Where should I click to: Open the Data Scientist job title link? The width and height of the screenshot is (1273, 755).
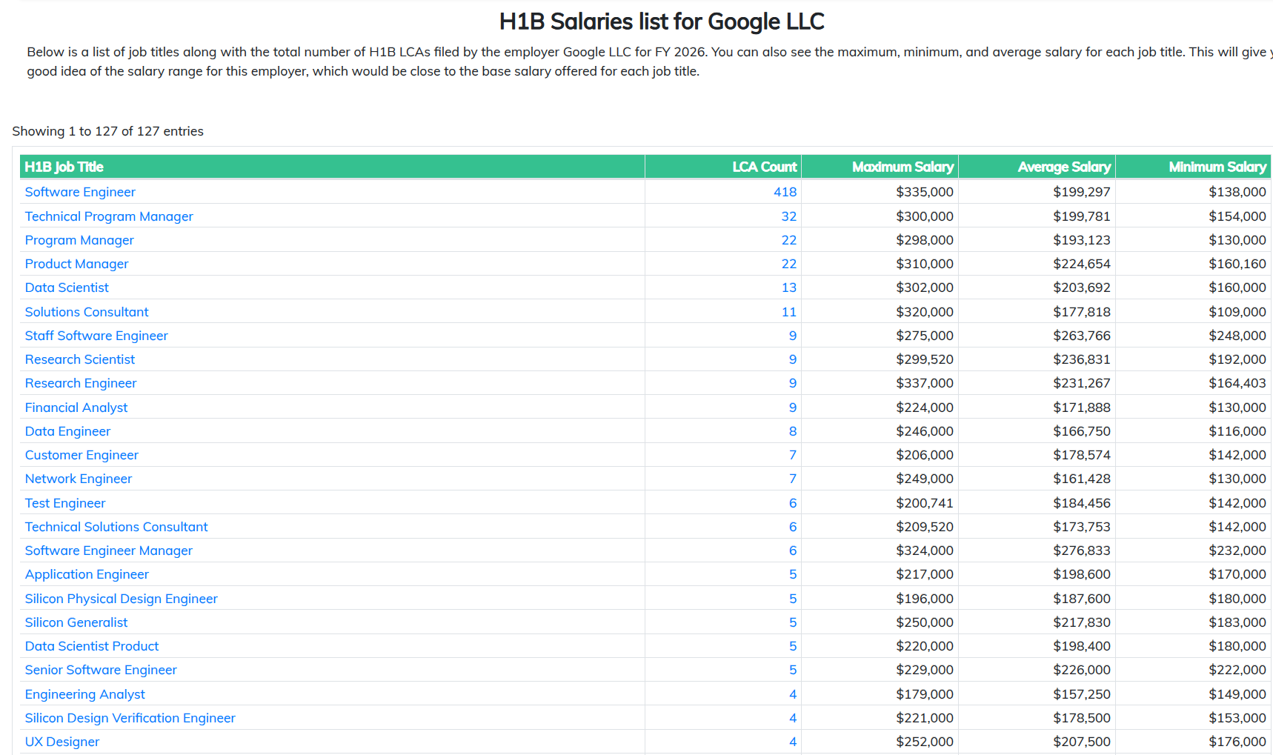click(67, 287)
